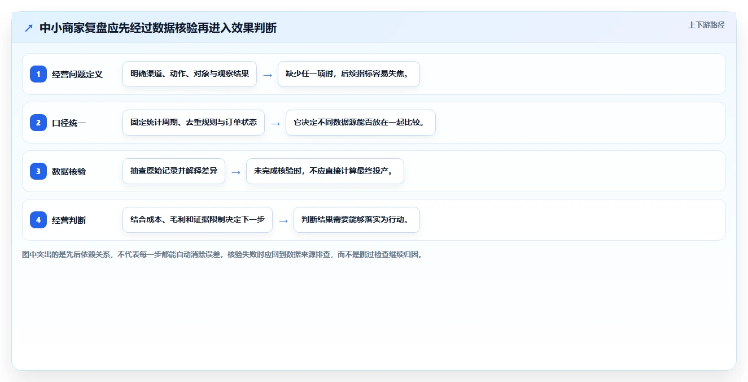
Task: Click the 明确渠道、动作、对象与观察结果 box
Action: pos(190,74)
